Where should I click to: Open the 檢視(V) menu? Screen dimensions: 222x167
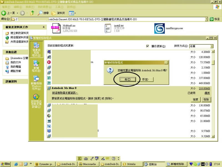(x=30, y=7)
